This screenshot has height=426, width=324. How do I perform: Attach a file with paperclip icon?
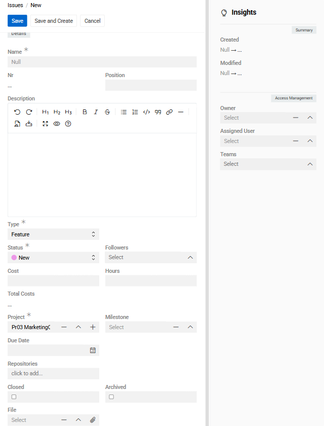pos(93,420)
